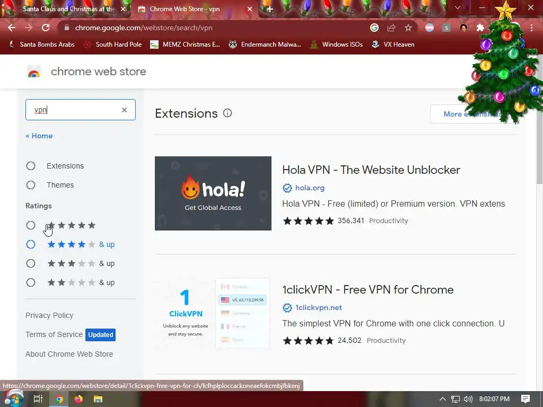Image resolution: width=543 pixels, height=407 pixels.
Task: Open the network icon in system tray
Action: pos(456,399)
